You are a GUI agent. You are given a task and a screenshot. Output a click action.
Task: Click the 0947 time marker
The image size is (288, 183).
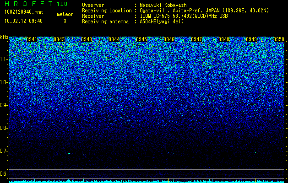(x=196, y=39)
